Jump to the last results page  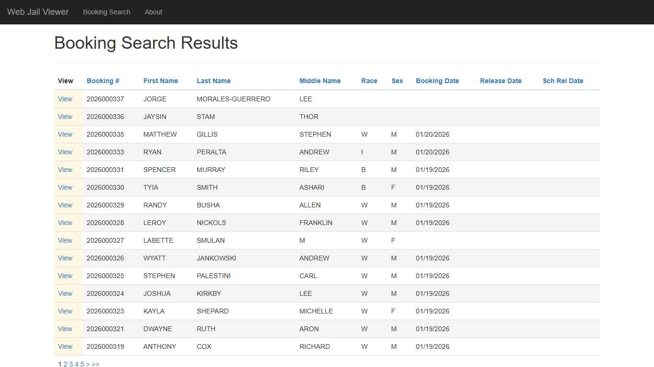tap(95, 364)
